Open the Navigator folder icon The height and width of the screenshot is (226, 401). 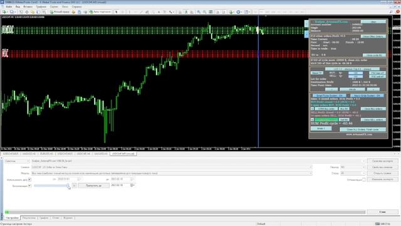click(33, 12)
